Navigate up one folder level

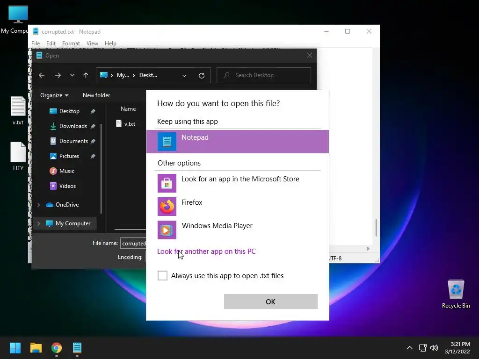pyautogui.click(x=86, y=75)
